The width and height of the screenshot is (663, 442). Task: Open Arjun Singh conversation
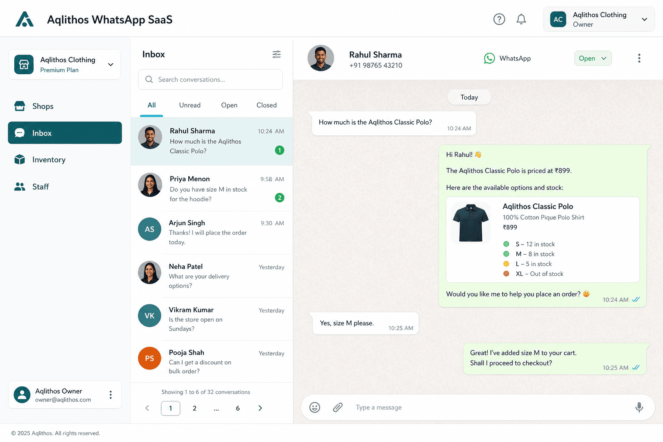tap(212, 232)
